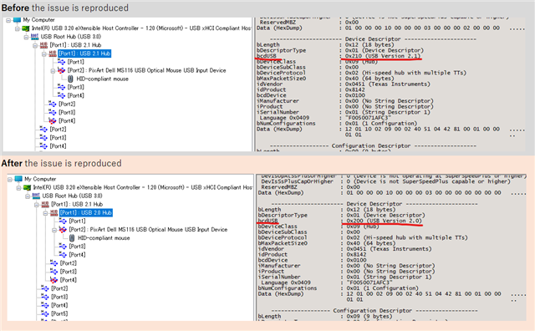This screenshot has width=535, height=331.
Task: Click bDeviceProtocol Hi-speed hub value in After pane
Action: 407,237
